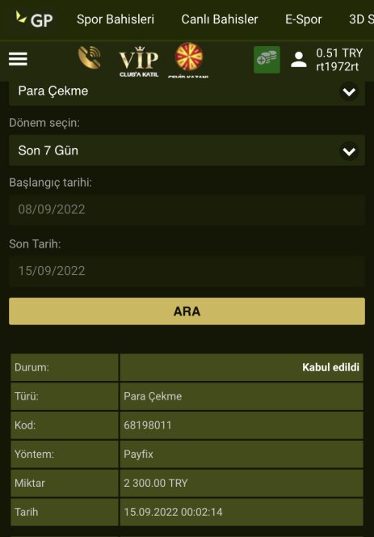Open the E-Spor section
This screenshot has width=374, height=537.
[304, 19]
